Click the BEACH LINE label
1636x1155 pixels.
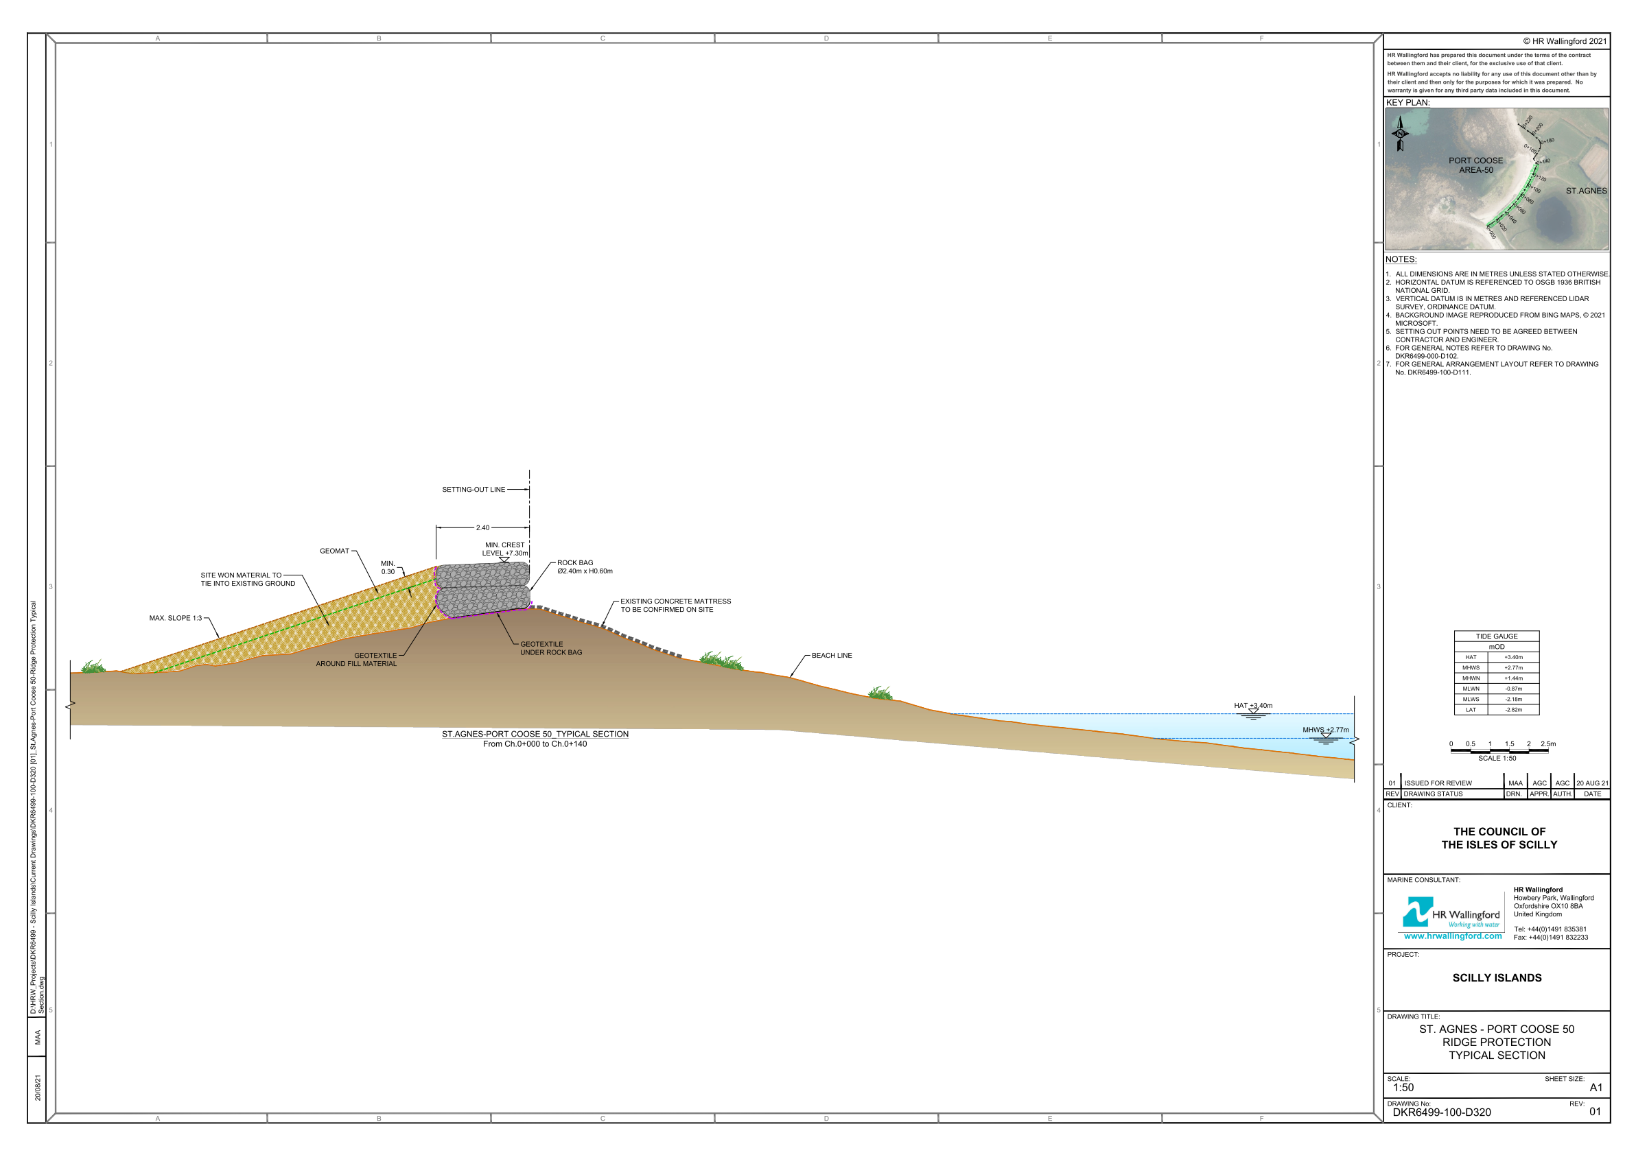pos(832,655)
